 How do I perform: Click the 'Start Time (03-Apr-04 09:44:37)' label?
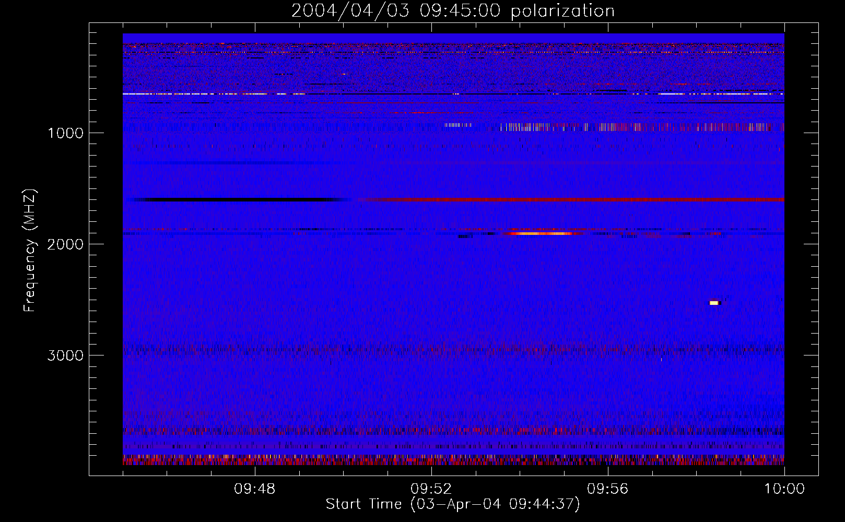pyautogui.click(x=453, y=504)
